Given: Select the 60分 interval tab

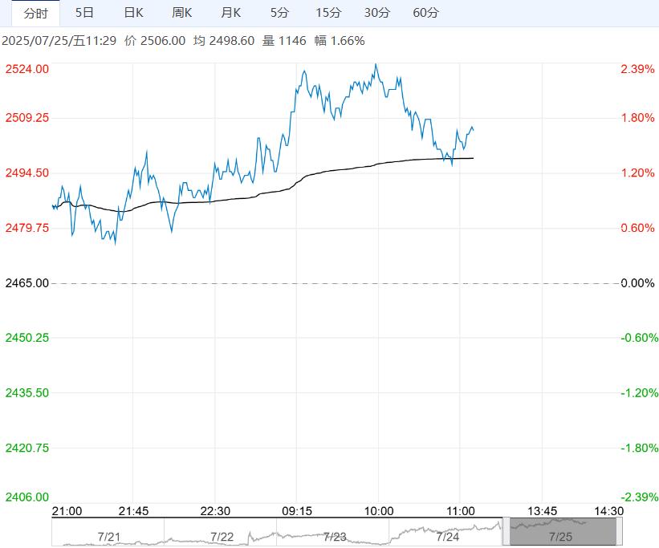Looking at the screenshot, I should point(425,13).
